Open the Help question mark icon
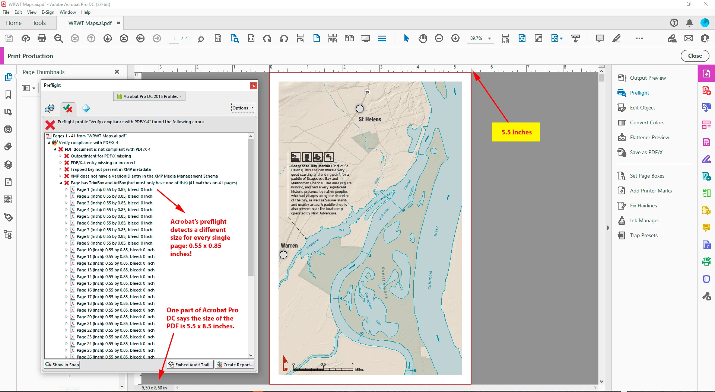 tap(674, 23)
